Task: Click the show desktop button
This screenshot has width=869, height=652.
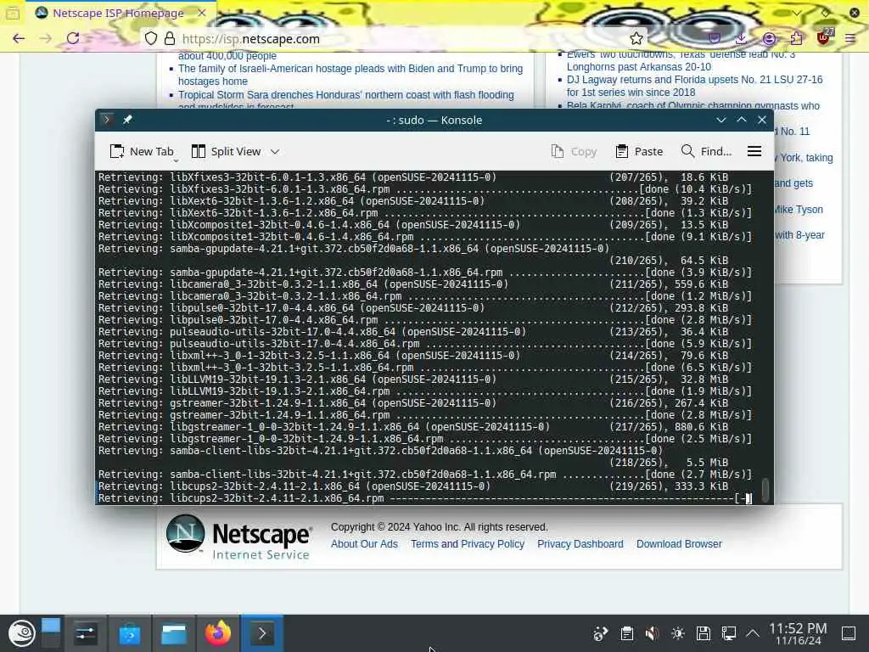Action: [x=849, y=633]
